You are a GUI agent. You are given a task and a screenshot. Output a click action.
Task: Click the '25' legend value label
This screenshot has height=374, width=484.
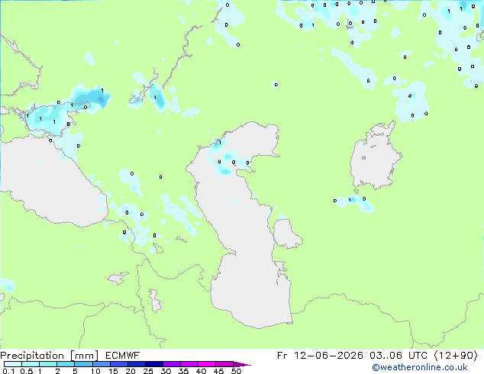(x=148, y=371)
